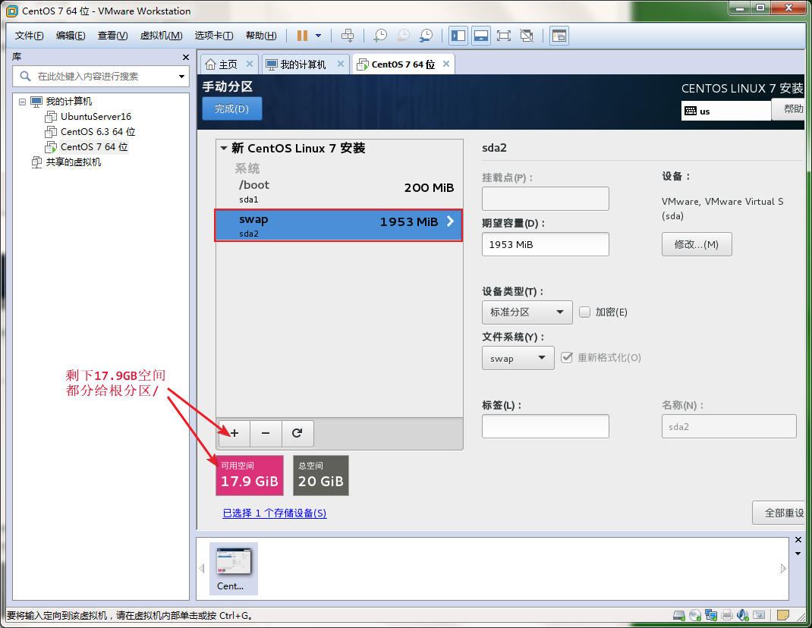This screenshot has width=812, height=628.
Task: Click the remove partition minus button
Action: pos(266,433)
